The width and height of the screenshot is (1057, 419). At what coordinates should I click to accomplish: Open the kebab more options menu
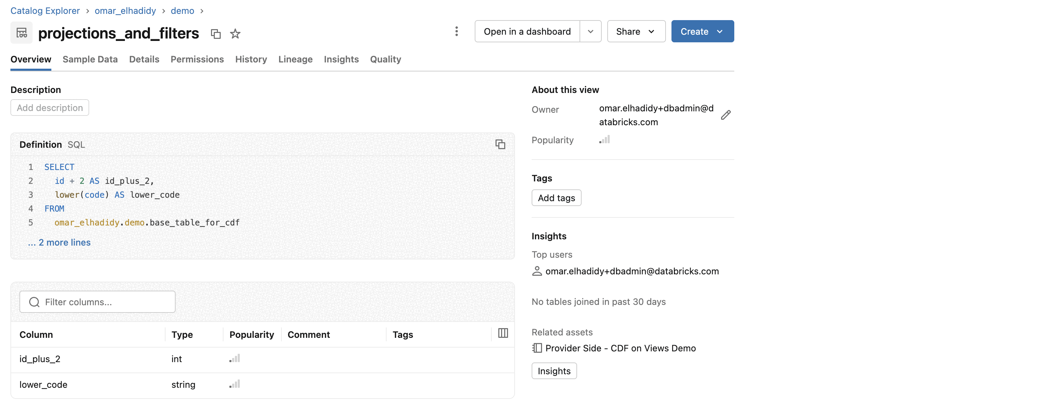[456, 31]
